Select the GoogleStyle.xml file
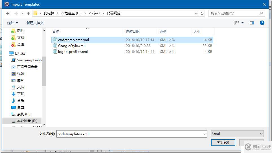This screenshot has width=272, height=153. pyautogui.click(x=132, y=46)
